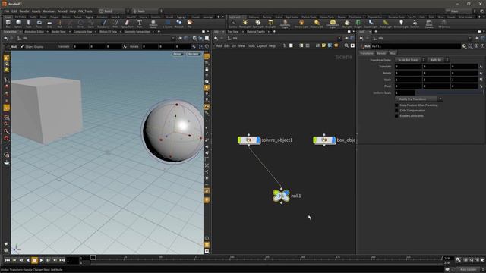The image size is (486, 273).
Task: Open the Modify Pre-Transform dropdown
Action: tap(418, 99)
